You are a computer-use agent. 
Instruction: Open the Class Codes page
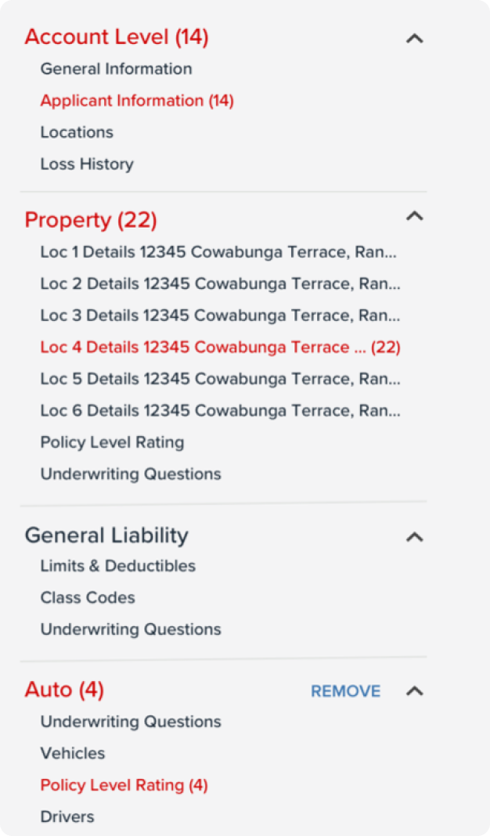pos(88,597)
